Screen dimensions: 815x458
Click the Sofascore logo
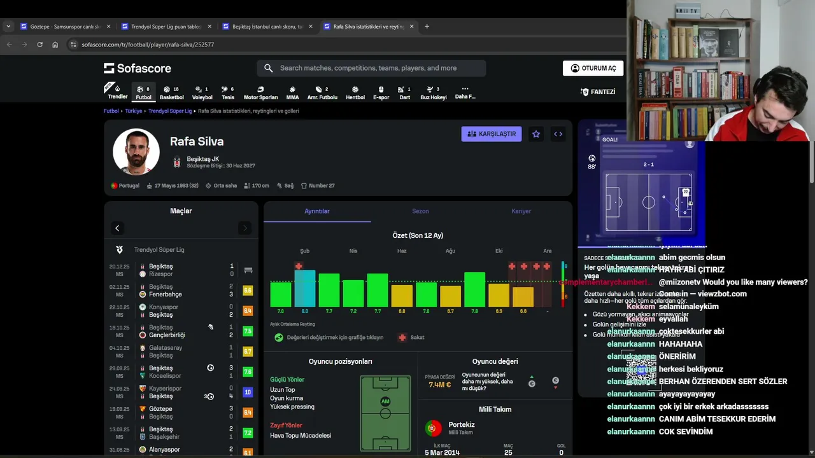coord(138,68)
